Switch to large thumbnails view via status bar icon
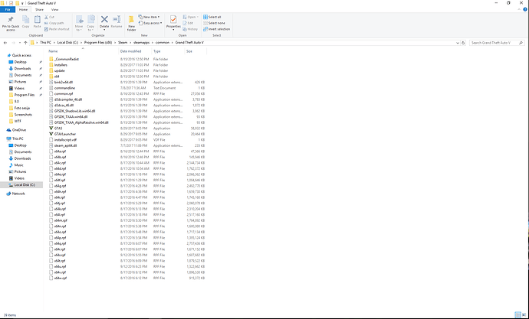 (x=524, y=315)
